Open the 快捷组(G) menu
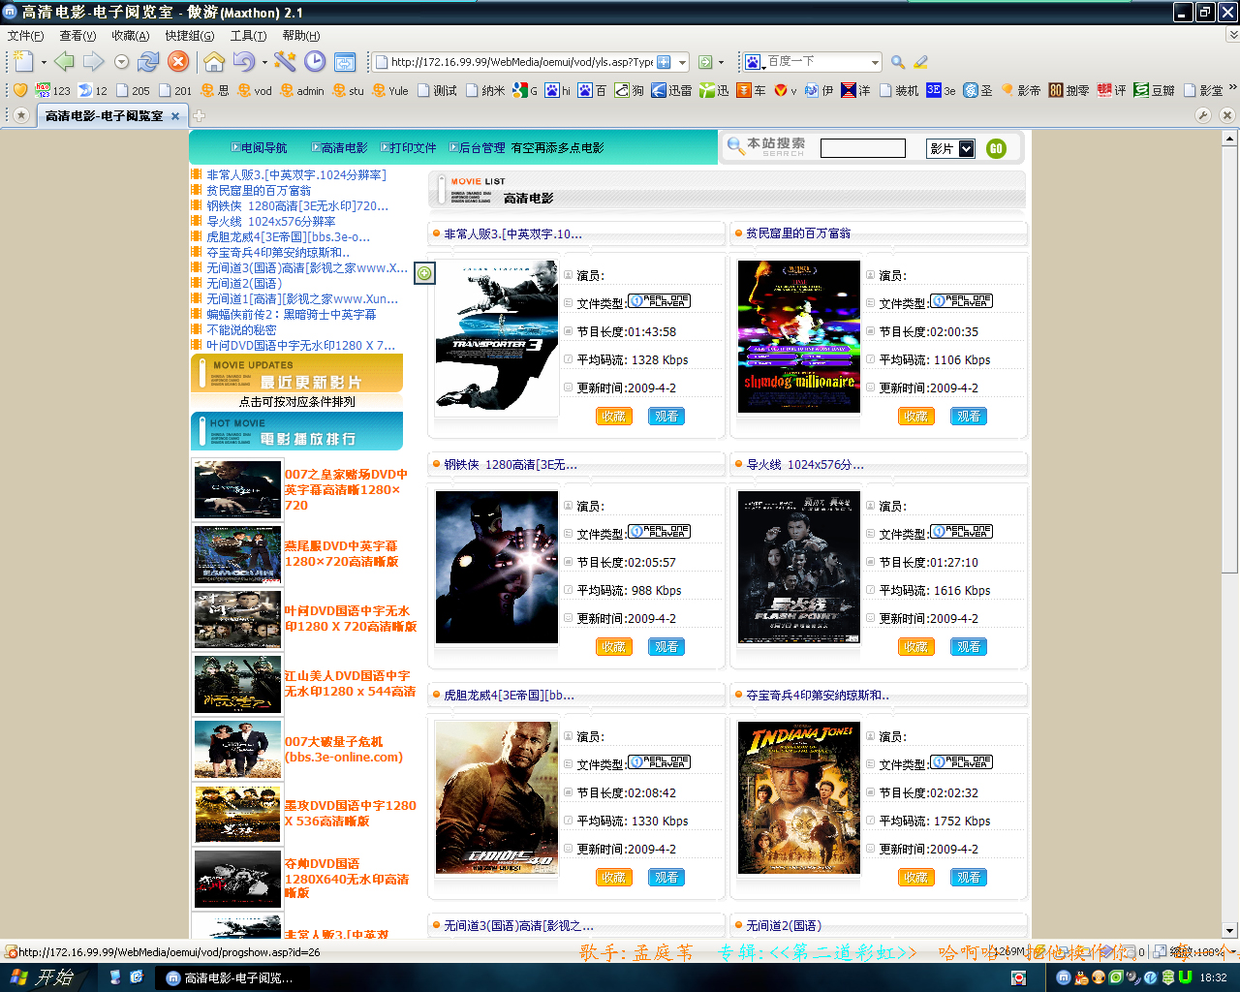The width and height of the screenshot is (1240, 992). point(190,36)
